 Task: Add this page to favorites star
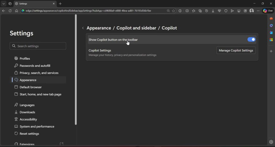click(173, 11)
